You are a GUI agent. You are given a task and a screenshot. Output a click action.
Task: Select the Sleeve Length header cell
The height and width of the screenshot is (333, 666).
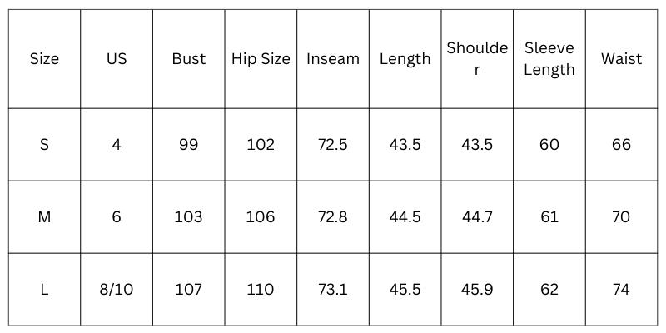(549, 59)
